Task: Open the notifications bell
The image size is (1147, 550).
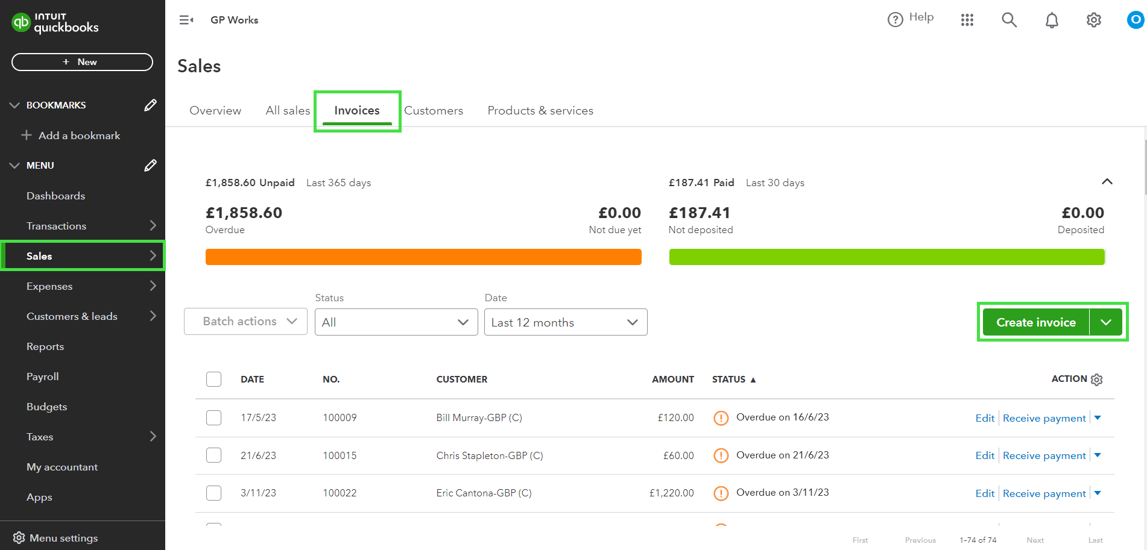Action: click(x=1051, y=20)
